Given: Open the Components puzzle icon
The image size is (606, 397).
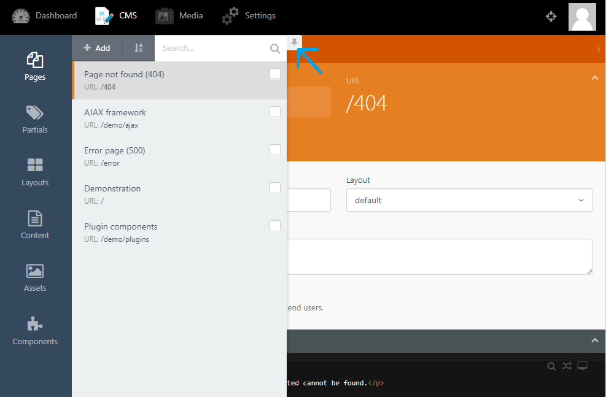Looking at the screenshot, I should pos(35,324).
